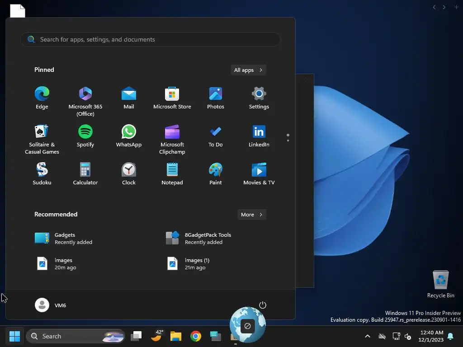The height and width of the screenshot is (347, 463).
Task: Open 8GadgetPack Tools recommended item
Action: (x=198, y=239)
